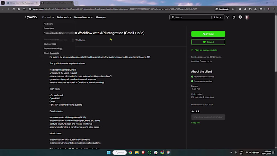Open File Explorer from the taskbar
The height and width of the screenshot is (156, 277).
(x=137, y=153)
